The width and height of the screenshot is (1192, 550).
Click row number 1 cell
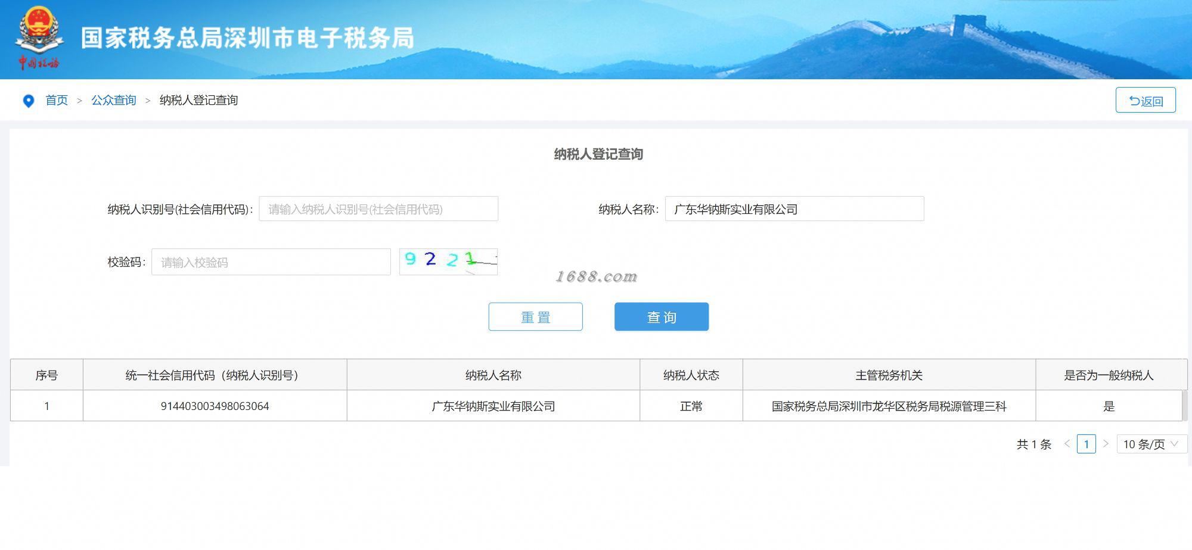[46, 406]
